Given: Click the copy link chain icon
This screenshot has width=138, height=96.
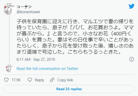Looking at the screenshot, I should point(52,80).
